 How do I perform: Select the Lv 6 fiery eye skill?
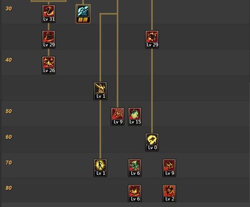(135, 193)
